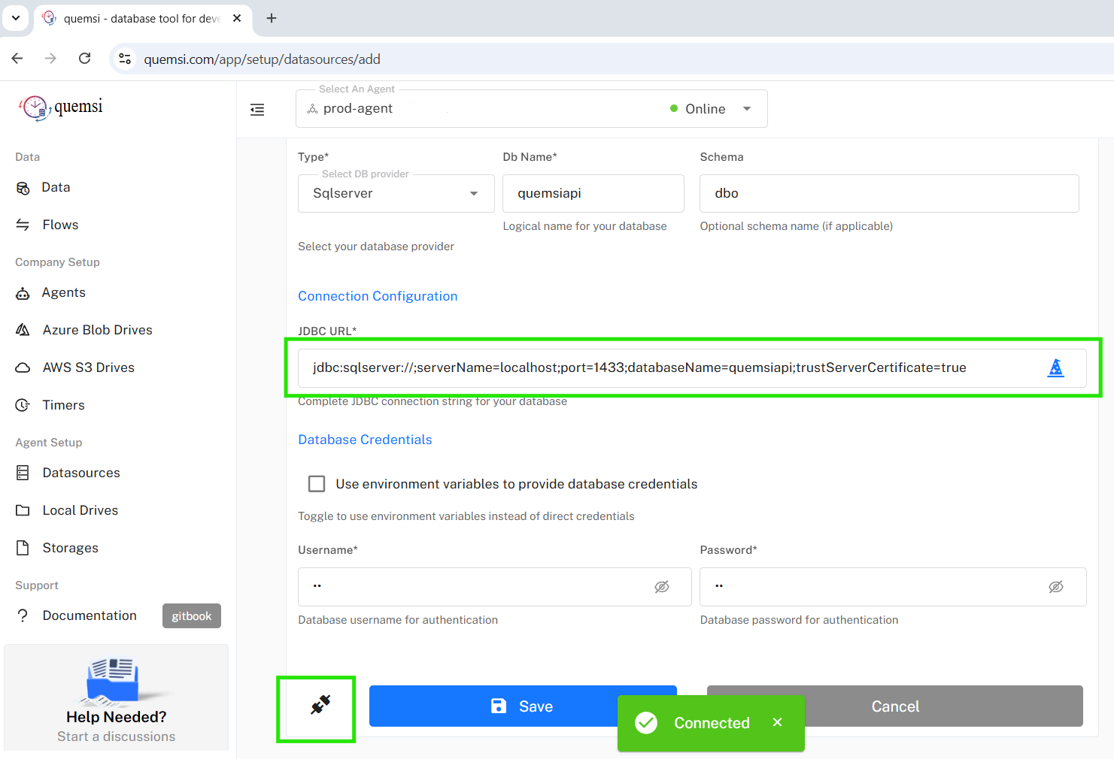The image size is (1114, 759).
Task: Open the Select DB provider dropdown
Action: (475, 193)
